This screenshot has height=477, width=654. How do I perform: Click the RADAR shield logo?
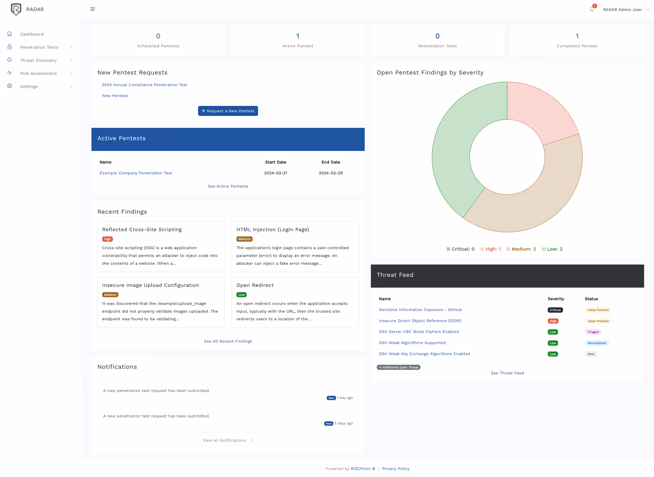(16, 9)
